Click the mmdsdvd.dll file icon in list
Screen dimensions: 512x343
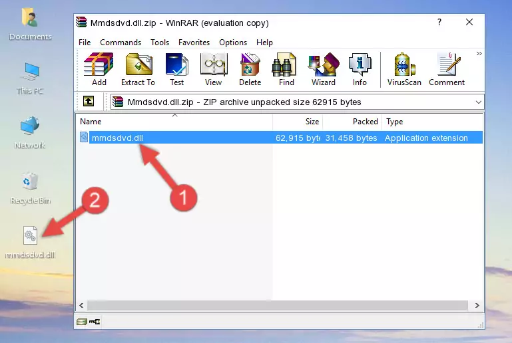coord(84,137)
